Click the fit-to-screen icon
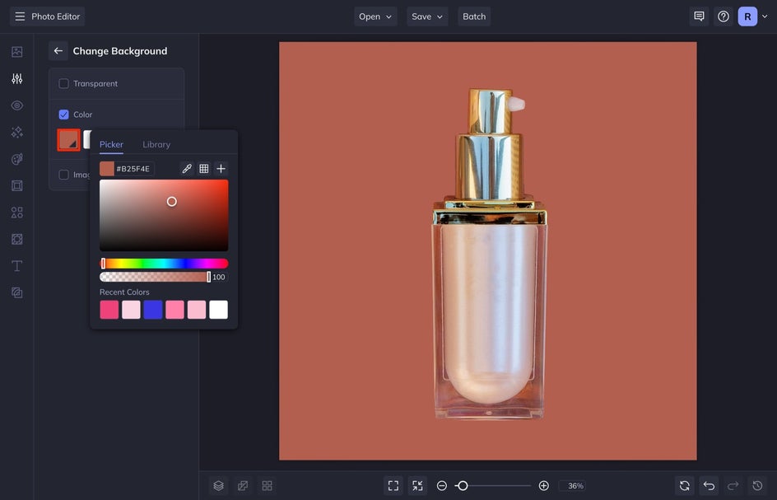777x500 pixels. pyautogui.click(x=393, y=486)
